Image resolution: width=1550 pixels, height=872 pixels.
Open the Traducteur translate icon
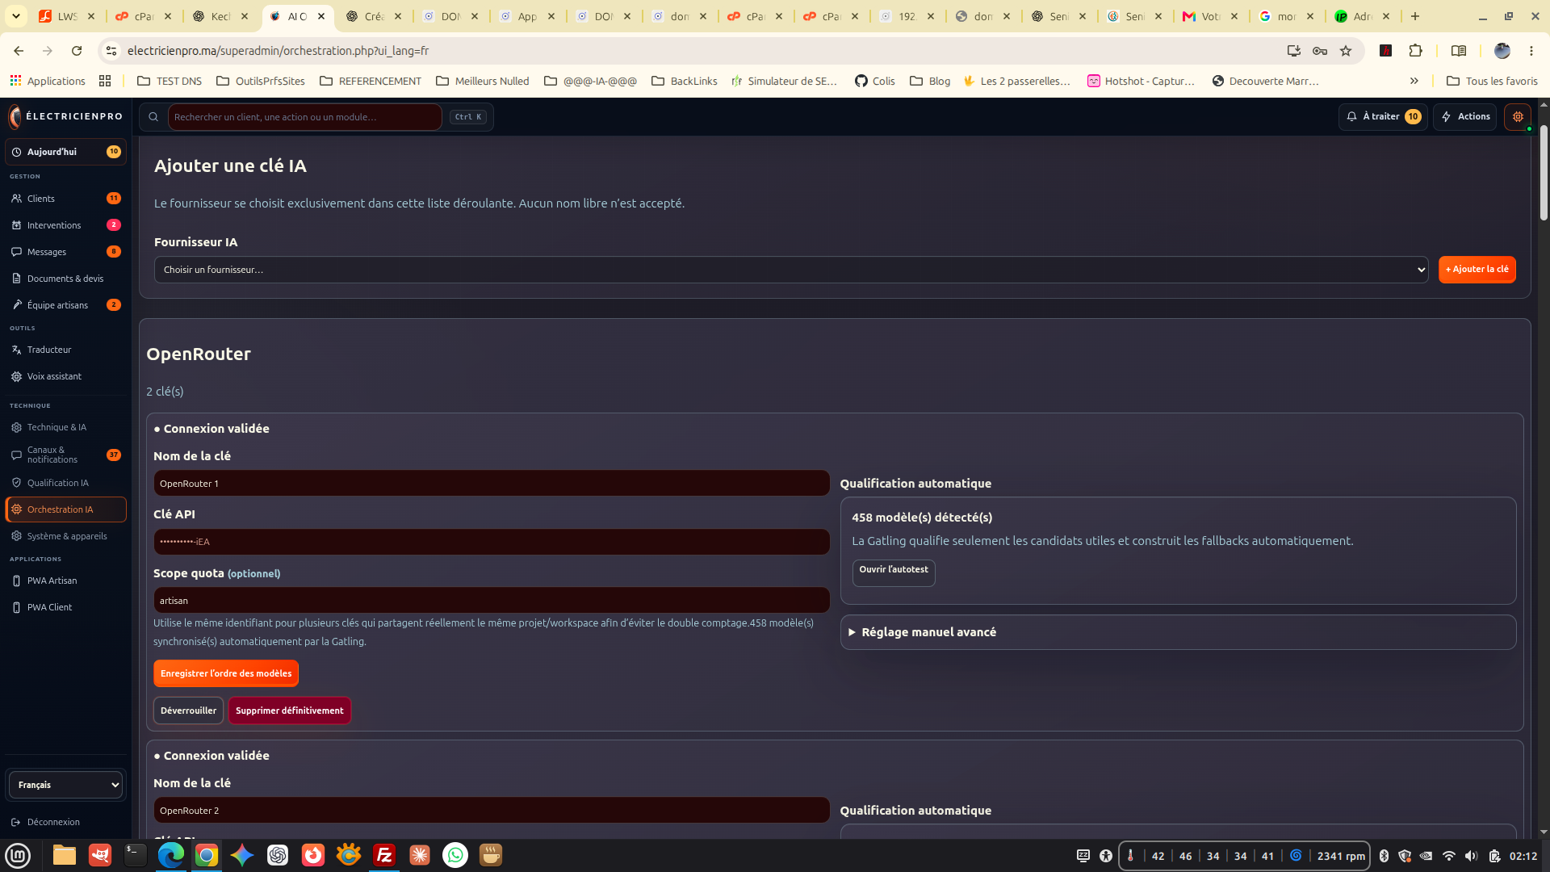pos(16,350)
